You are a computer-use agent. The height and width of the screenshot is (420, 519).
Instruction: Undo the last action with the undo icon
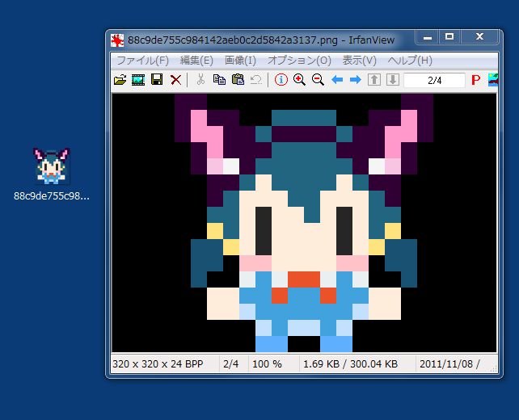point(256,80)
